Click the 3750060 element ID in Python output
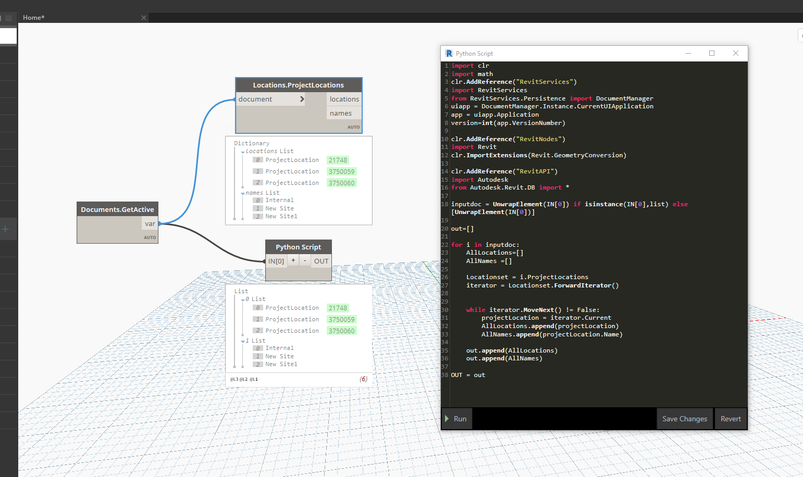 tap(341, 331)
